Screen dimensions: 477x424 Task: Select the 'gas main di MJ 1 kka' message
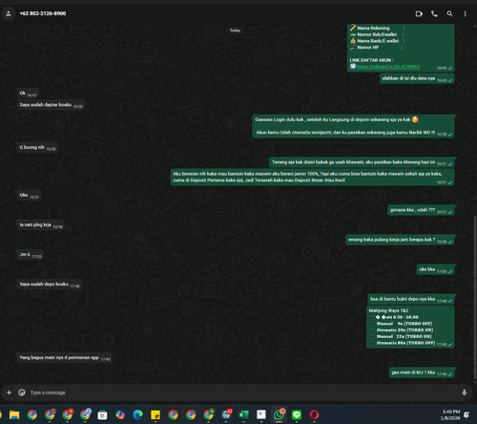pos(422,372)
